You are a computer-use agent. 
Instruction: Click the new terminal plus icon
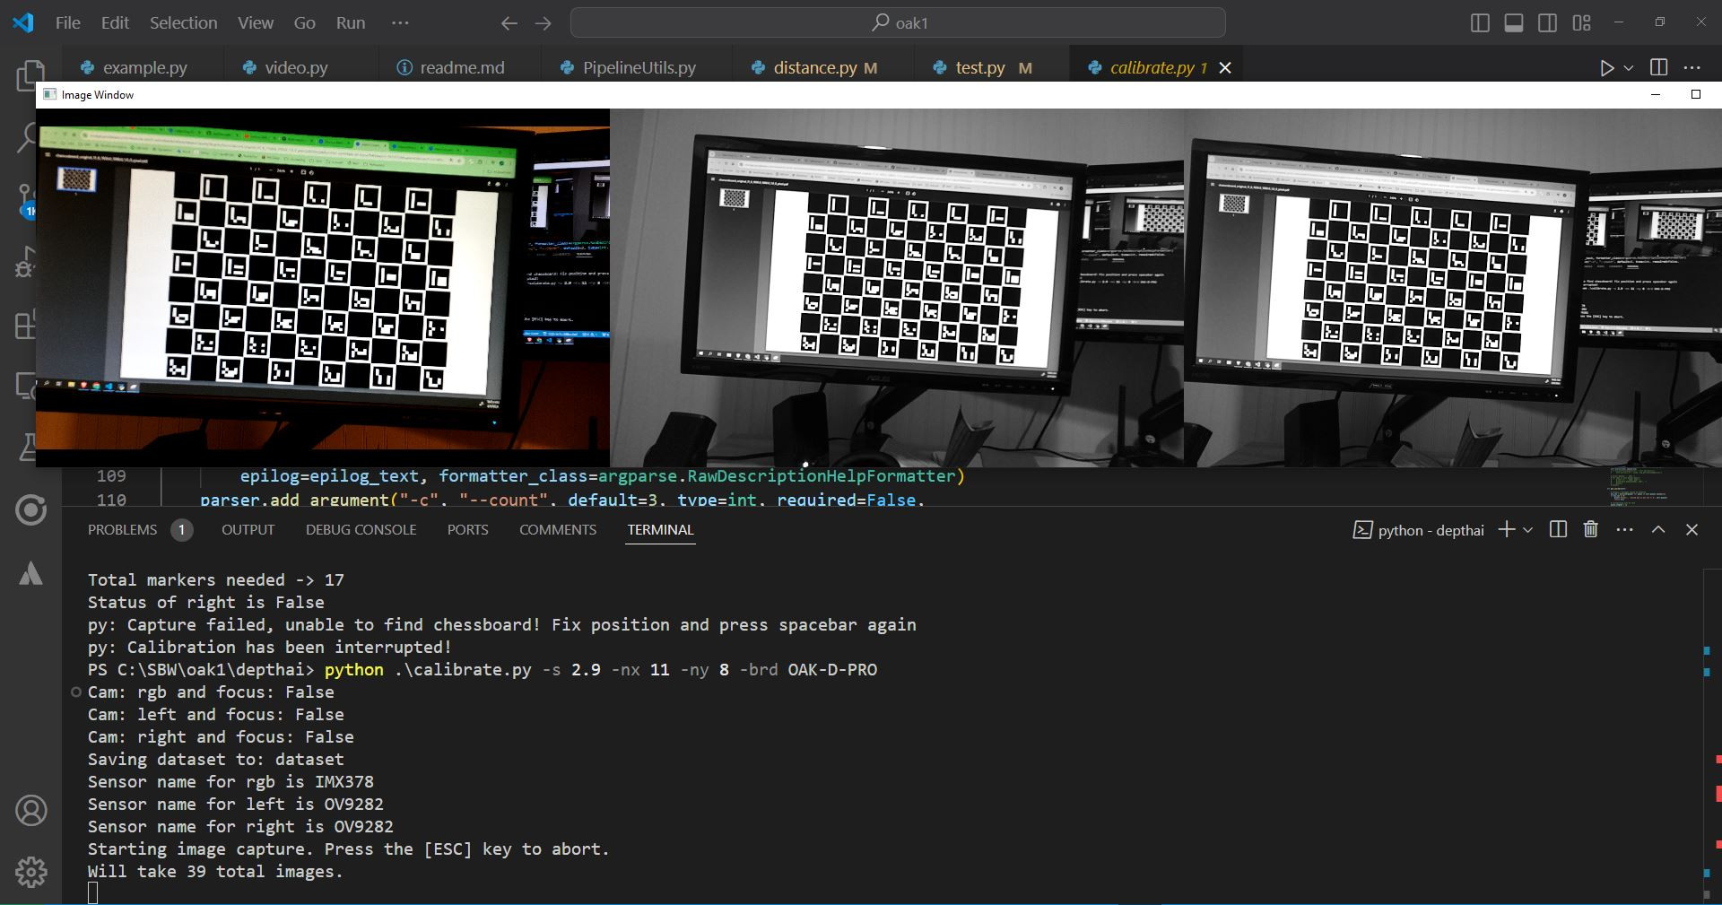(1507, 530)
